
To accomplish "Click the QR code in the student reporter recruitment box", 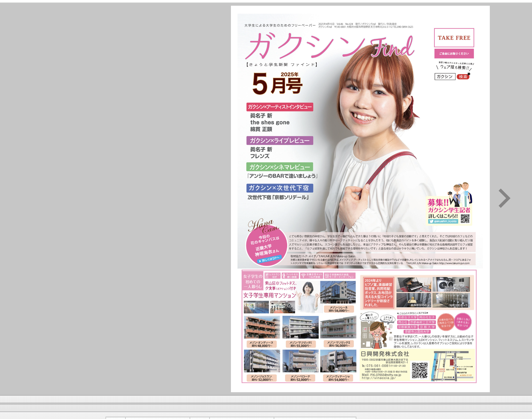I will pos(465,219).
